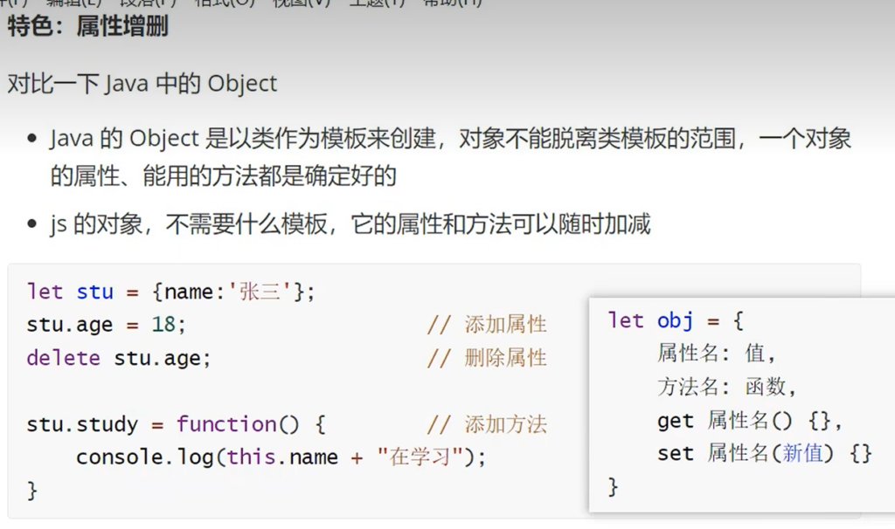Click the stu.study = function() line
The image size is (895, 529).
pyautogui.click(x=176, y=425)
